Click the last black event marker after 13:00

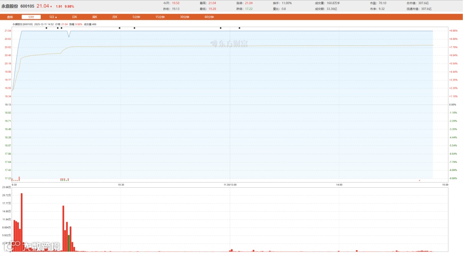coord(240,28)
